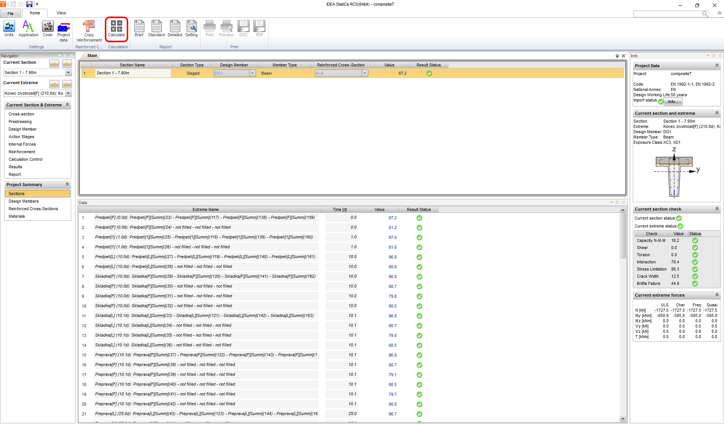Click the Data table vertical scrollbar down arrow
The image size is (724, 426).
tap(623, 419)
